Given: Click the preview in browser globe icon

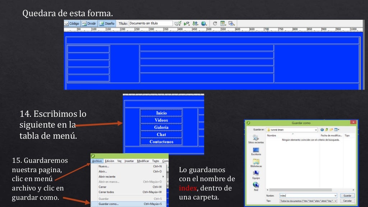Looking at the screenshot, I should 204,23.
